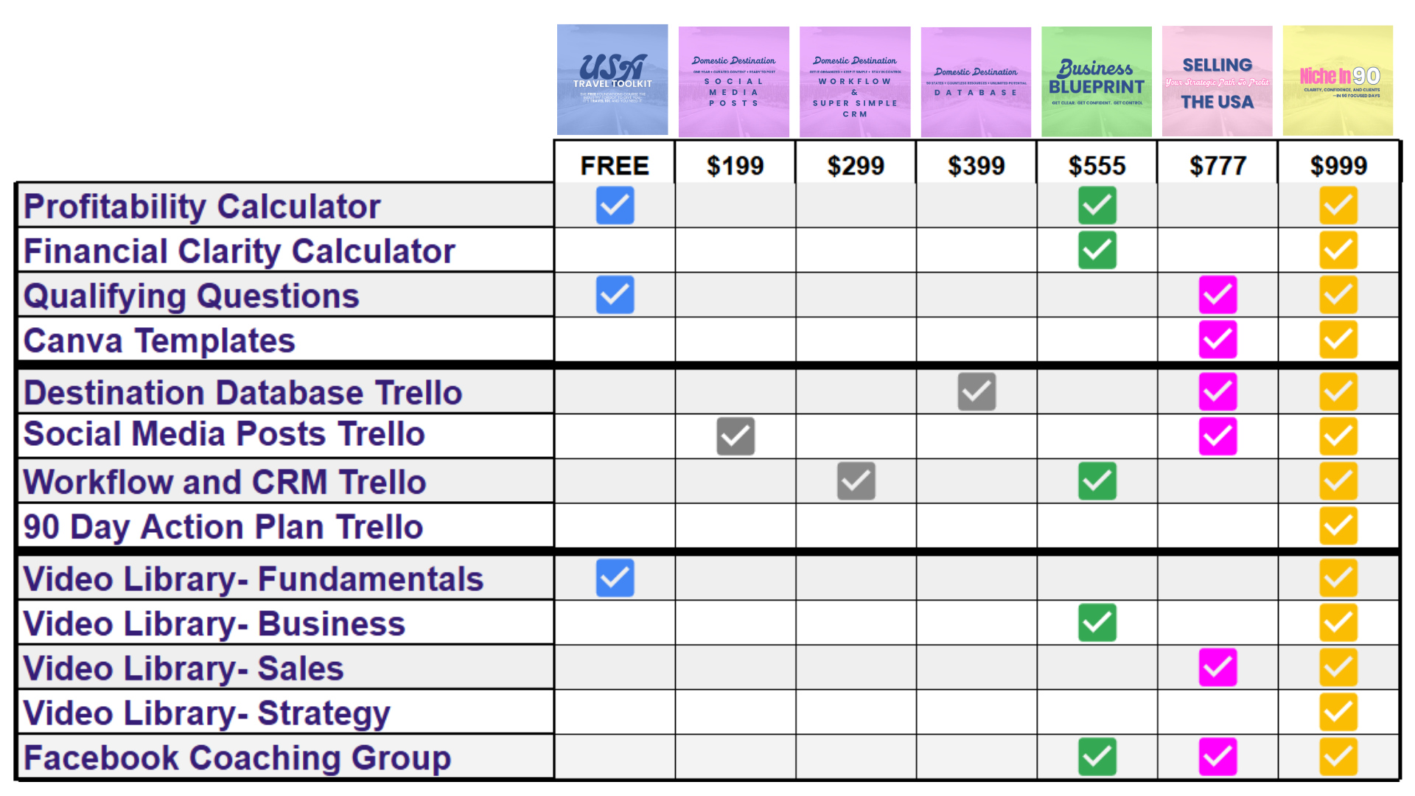The width and height of the screenshot is (1415, 796).
Task: Toggle green Video Library- Business checkbox
Action: (x=1097, y=623)
